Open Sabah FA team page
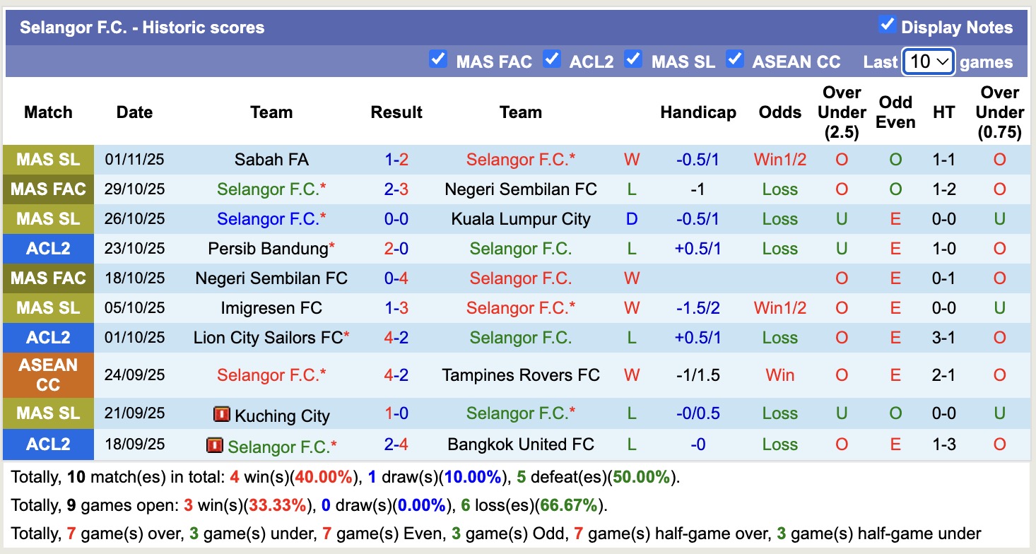Viewport: 1036px width, 554px height. [x=271, y=160]
